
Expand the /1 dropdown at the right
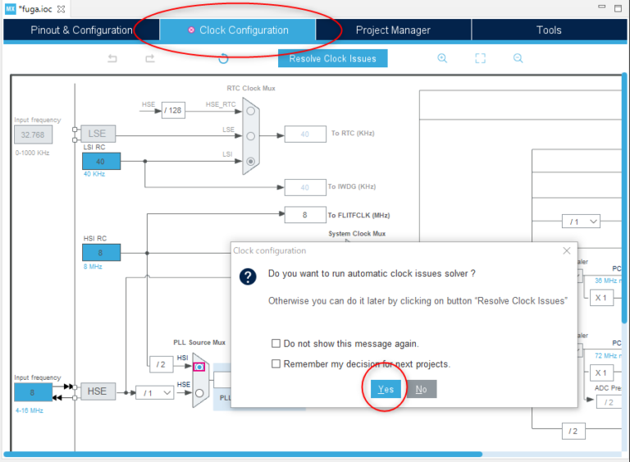582,222
